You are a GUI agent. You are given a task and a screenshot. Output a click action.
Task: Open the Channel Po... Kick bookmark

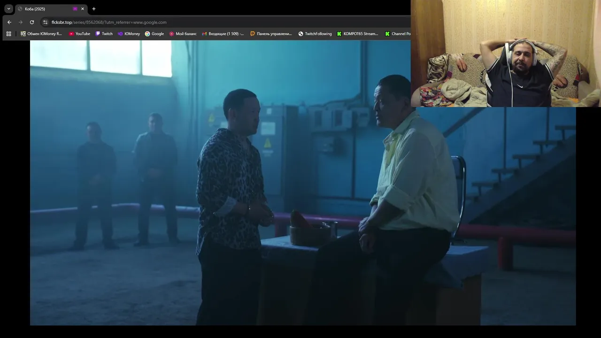(397, 34)
